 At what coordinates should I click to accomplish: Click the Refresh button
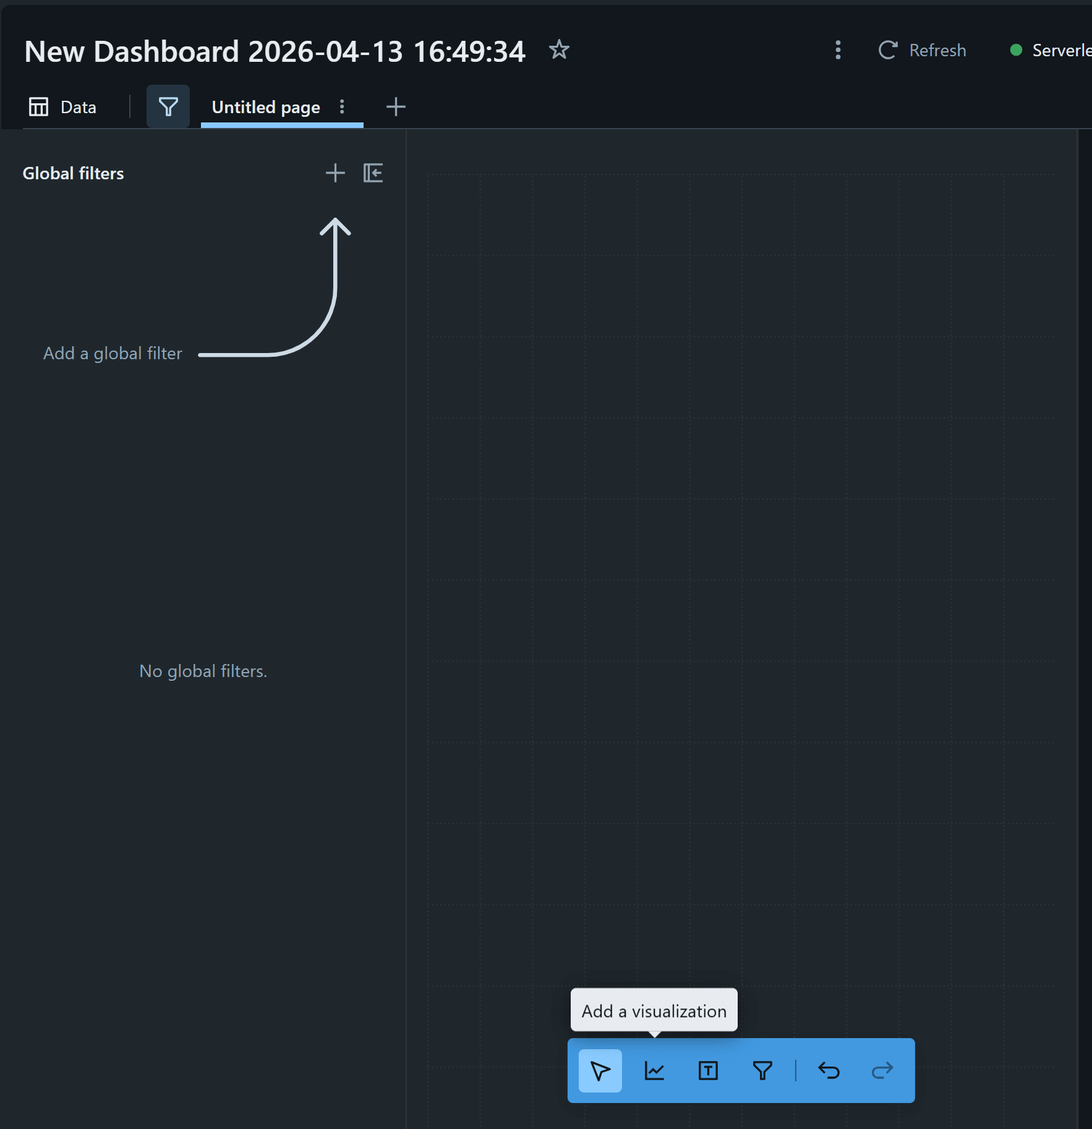923,50
